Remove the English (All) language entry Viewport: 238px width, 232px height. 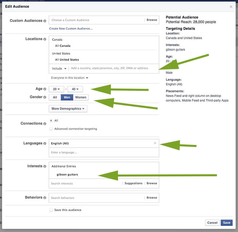tap(155, 143)
